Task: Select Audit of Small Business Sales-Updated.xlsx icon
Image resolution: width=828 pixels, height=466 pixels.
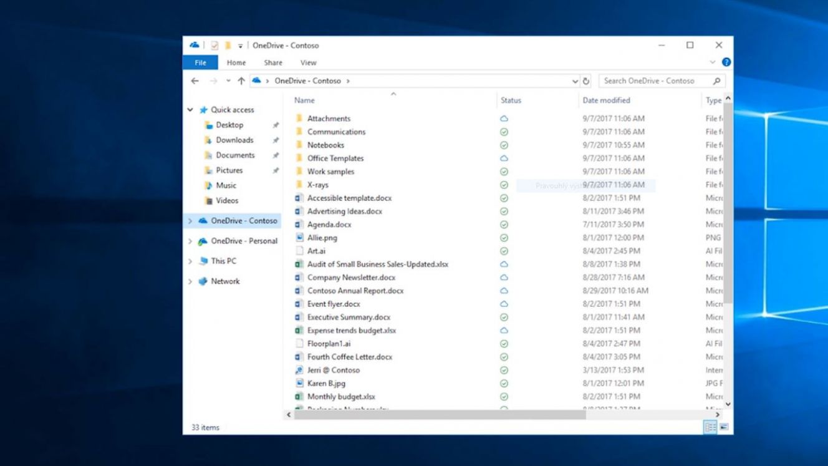Action: (299, 264)
